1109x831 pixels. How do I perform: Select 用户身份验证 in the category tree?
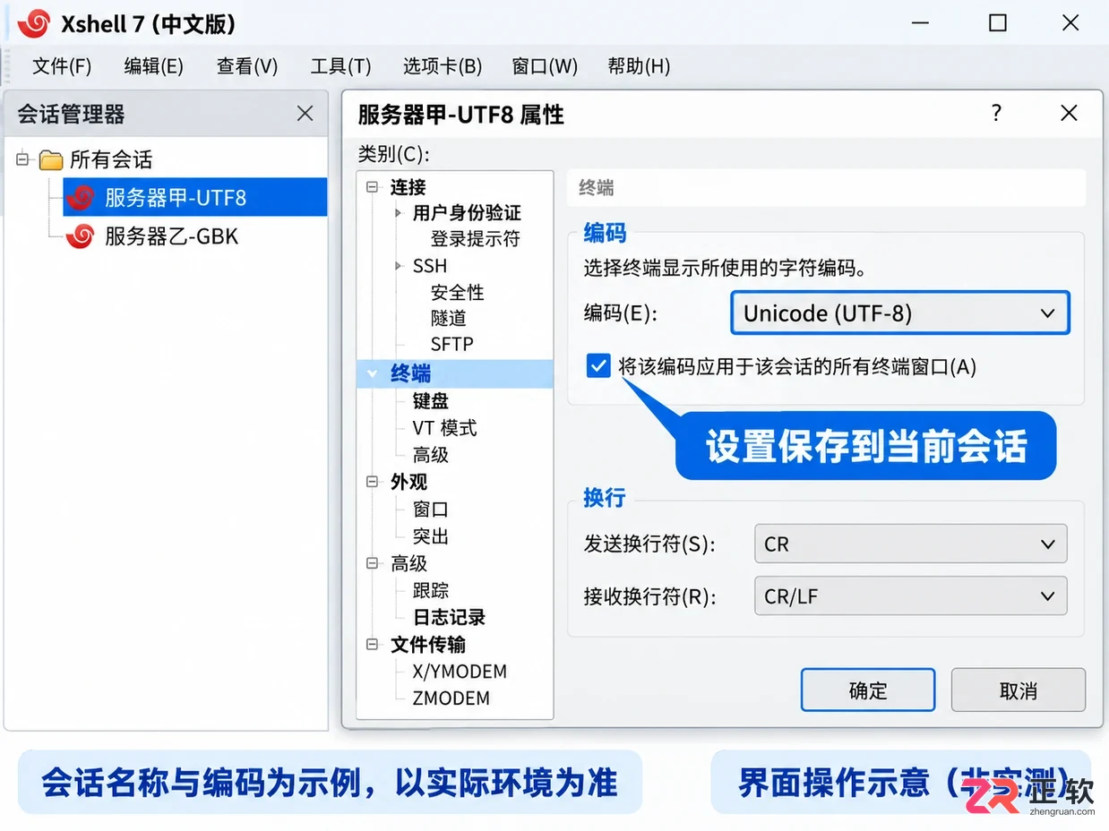click(x=467, y=213)
